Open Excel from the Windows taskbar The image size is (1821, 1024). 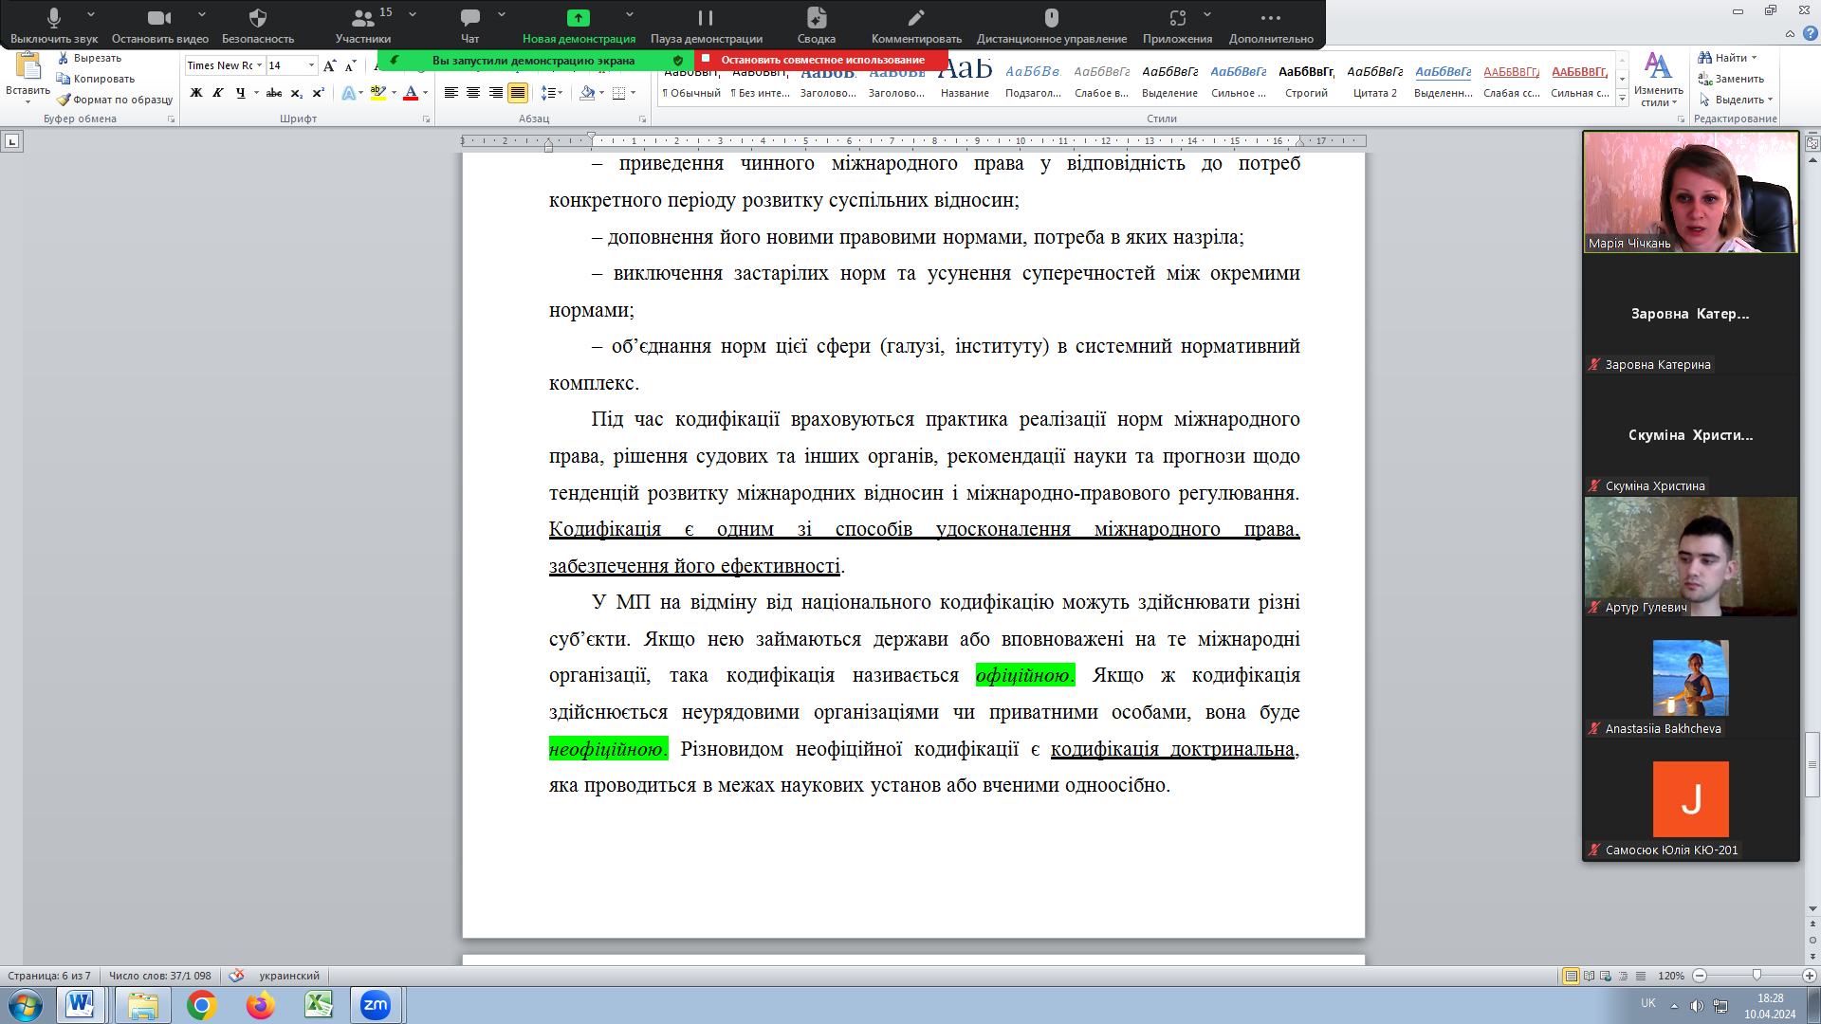(318, 1005)
